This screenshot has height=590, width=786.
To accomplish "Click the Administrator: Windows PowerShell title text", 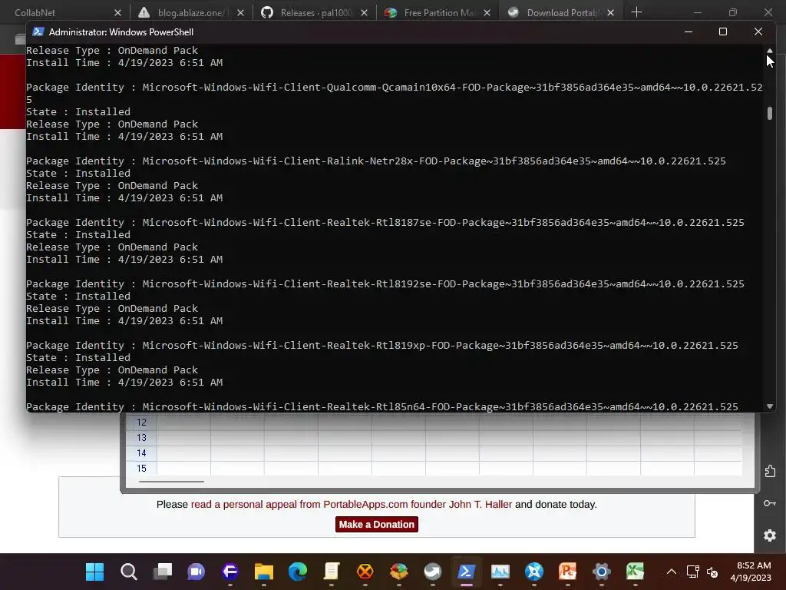I will (x=121, y=32).
